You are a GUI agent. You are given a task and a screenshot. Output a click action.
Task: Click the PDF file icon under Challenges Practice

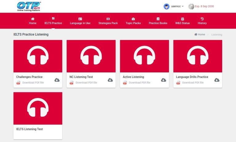[x=18, y=83]
